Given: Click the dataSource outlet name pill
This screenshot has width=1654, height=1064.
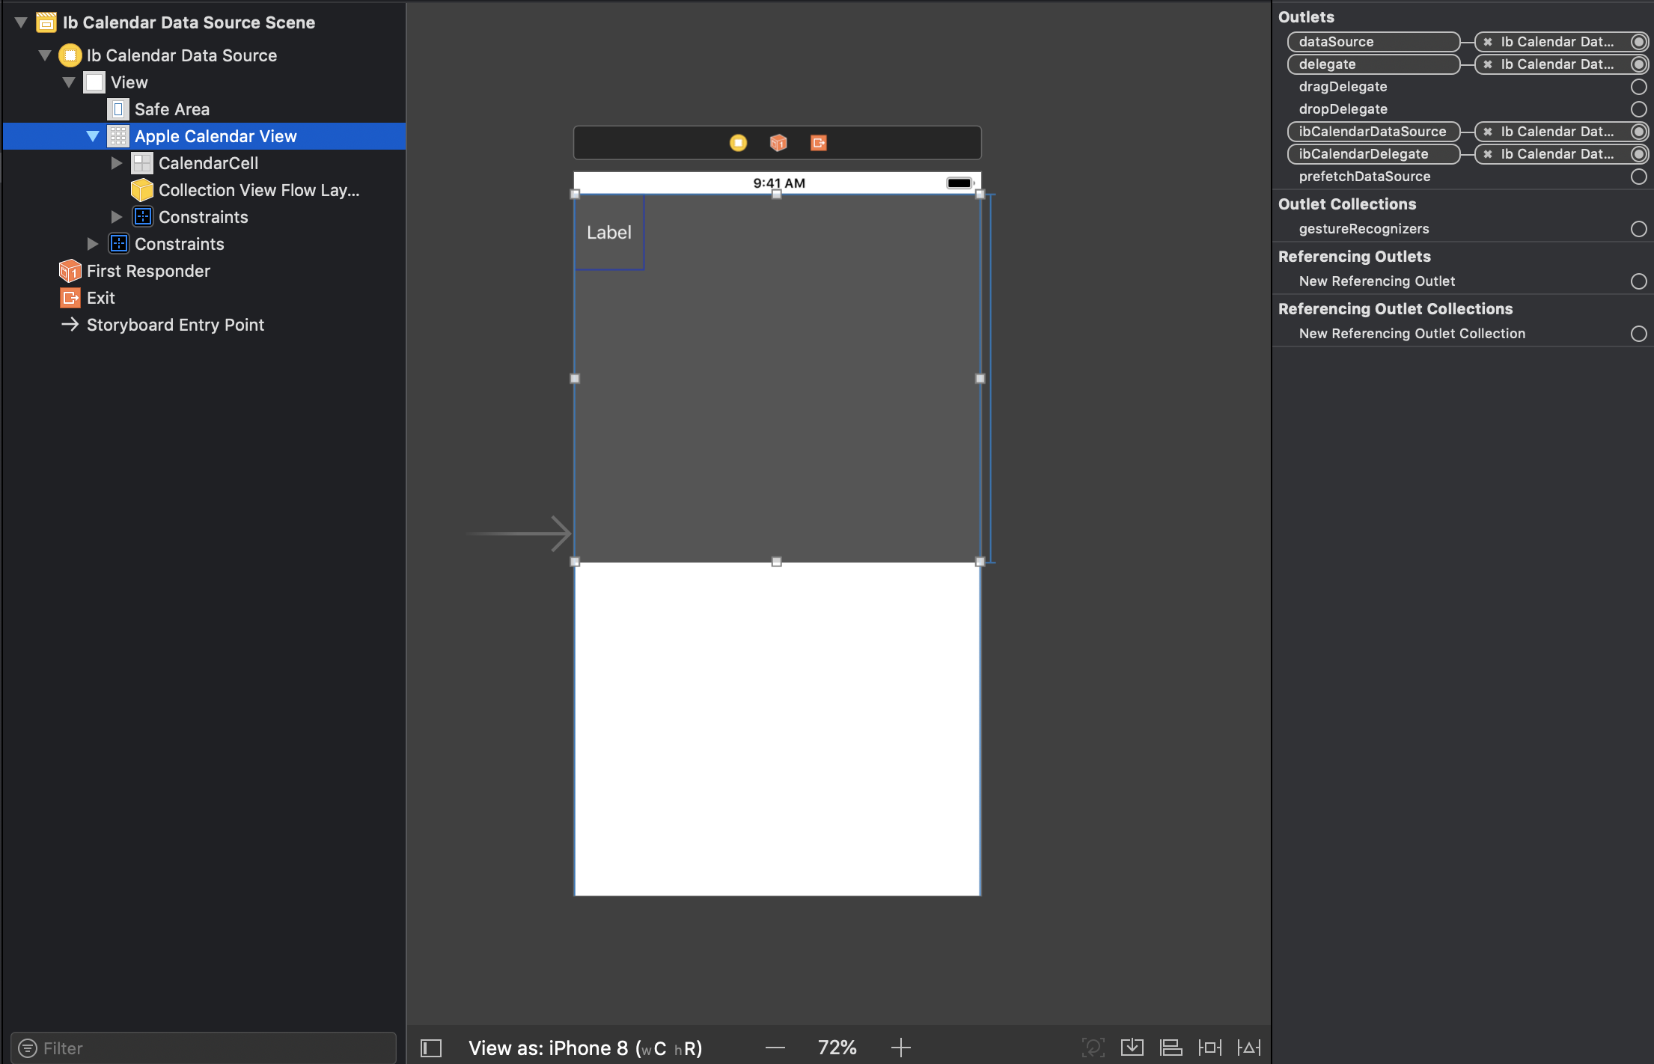Looking at the screenshot, I should point(1373,42).
